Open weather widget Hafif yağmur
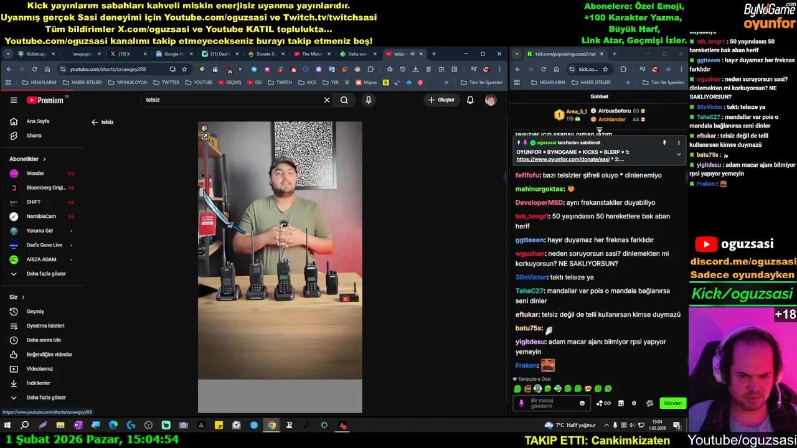797x448 pixels. click(x=570, y=426)
